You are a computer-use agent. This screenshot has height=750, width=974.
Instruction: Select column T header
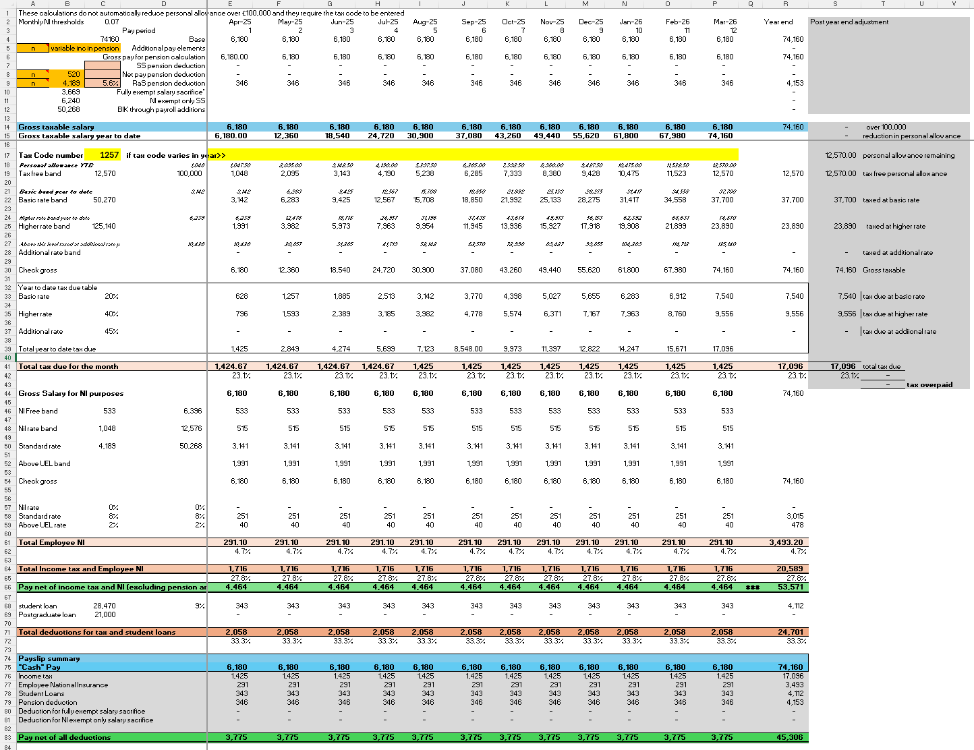pos(883,4)
